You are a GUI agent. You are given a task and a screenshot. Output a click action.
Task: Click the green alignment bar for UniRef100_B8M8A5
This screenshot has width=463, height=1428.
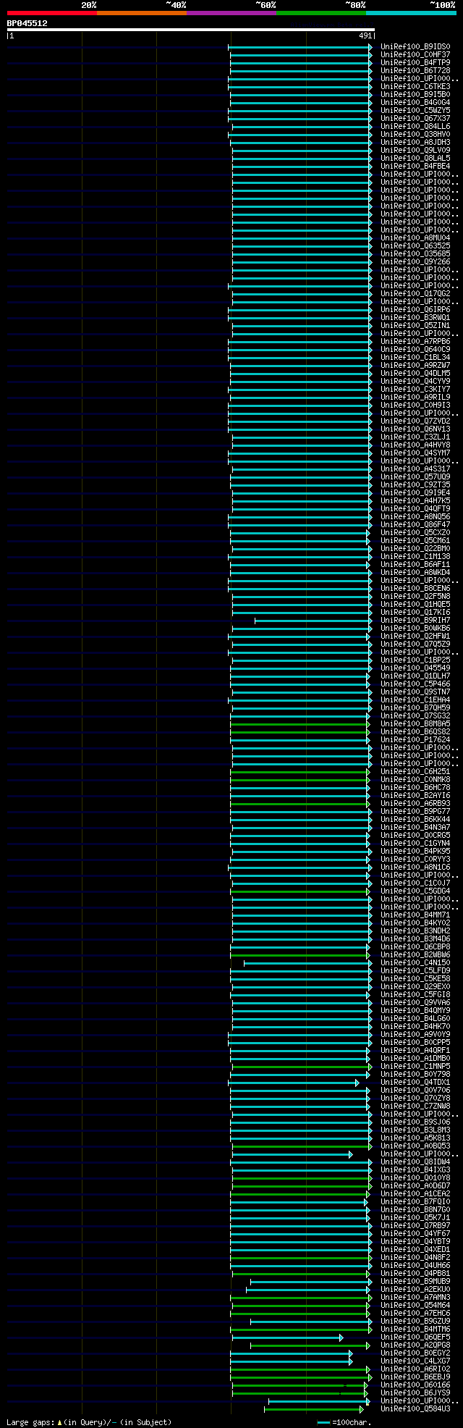tap(300, 724)
